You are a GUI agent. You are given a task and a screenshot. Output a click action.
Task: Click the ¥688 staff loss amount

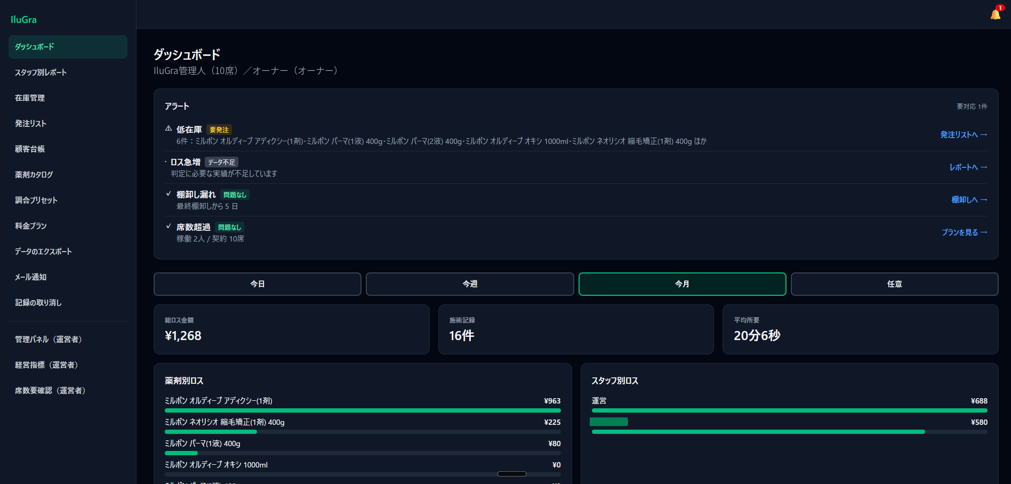[x=979, y=401]
